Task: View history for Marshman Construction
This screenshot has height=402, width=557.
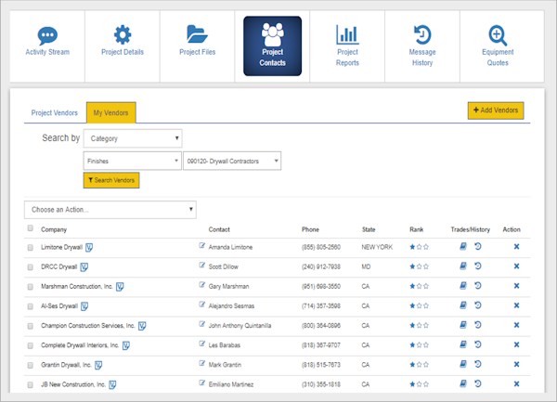Action: point(478,285)
